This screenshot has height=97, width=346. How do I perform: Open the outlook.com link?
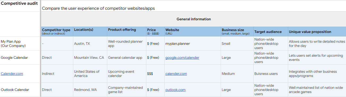pos(175,90)
